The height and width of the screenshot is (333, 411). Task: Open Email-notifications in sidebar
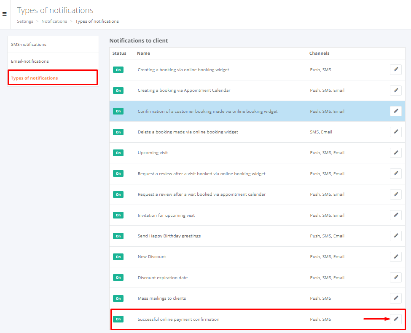[30, 61]
